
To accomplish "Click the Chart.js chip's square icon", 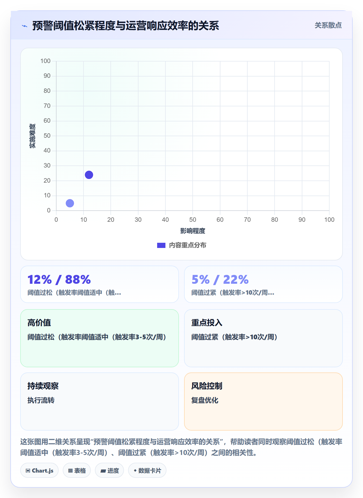I will 28,471.
